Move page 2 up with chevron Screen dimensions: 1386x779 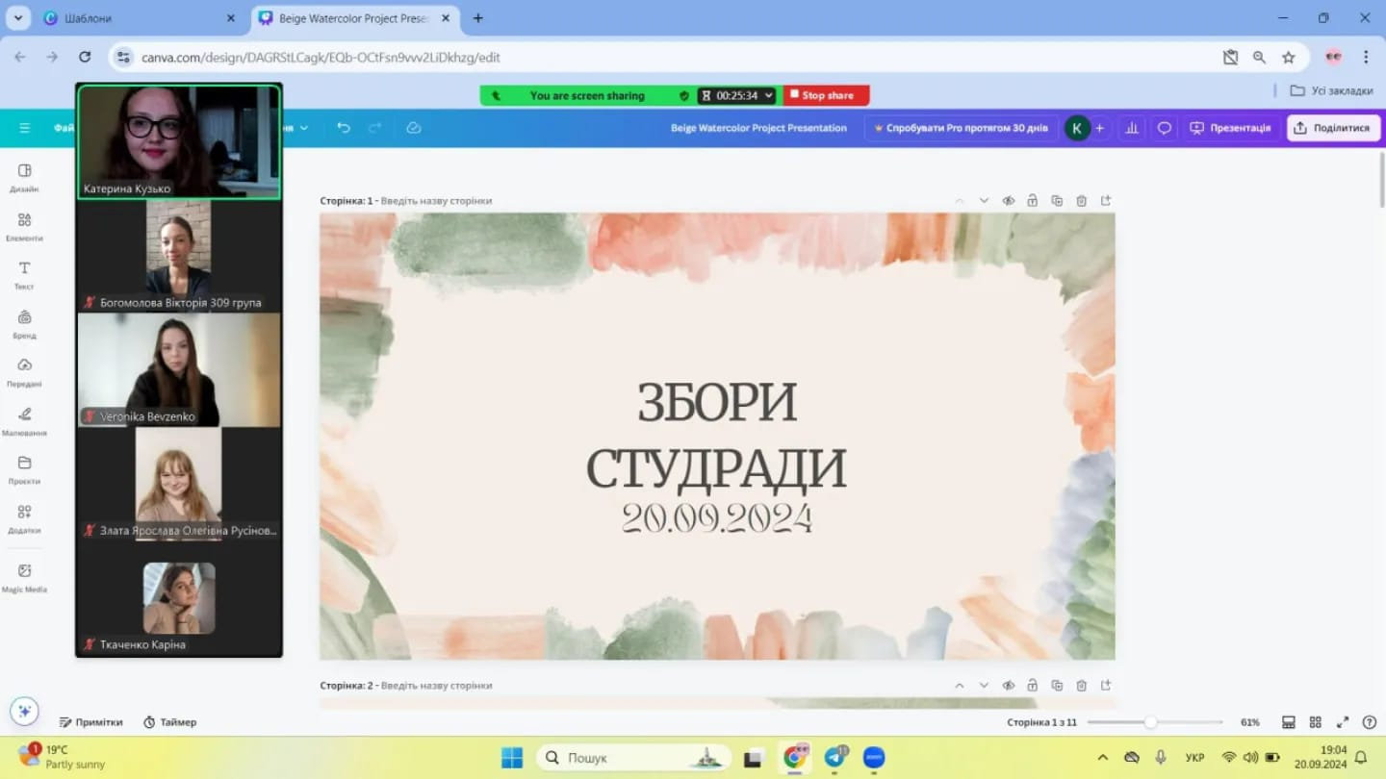coord(960,686)
